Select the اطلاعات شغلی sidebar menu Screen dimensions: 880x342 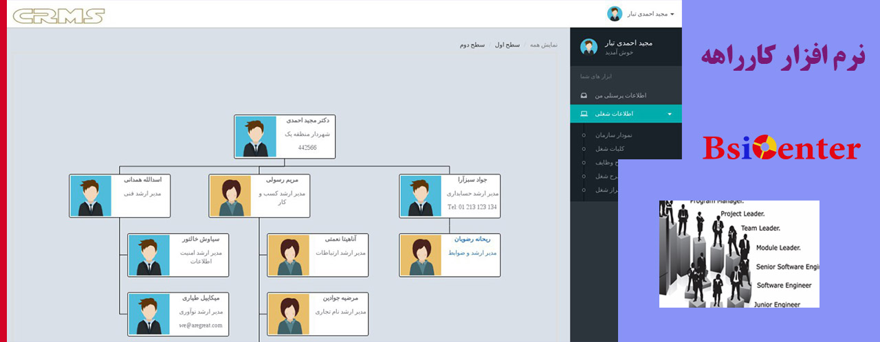626,113
